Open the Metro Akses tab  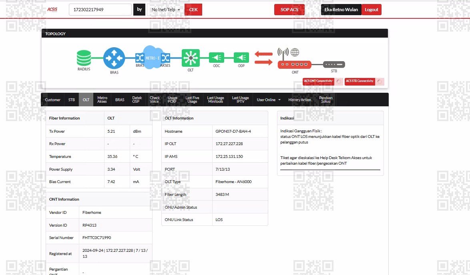click(x=102, y=100)
